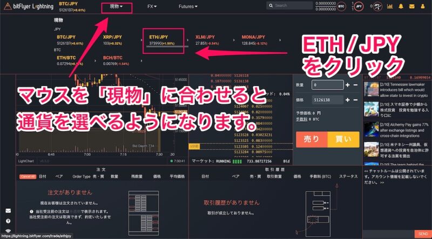The image size is (432, 239).
Task: Click the red-ringed JPY balance icon
Action: tap(359, 6)
